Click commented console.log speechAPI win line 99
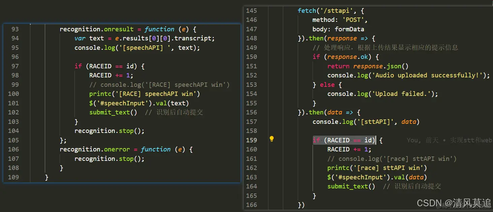This screenshot has height=212, width=493. click(160, 85)
